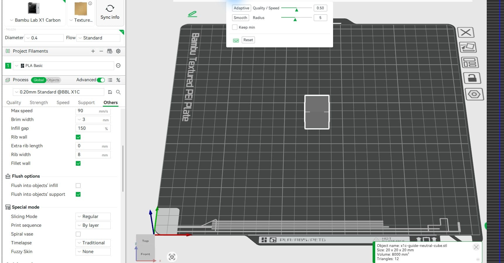The width and height of the screenshot is (504, 263).
Task: Open the process settings list icon
Action: pyautogui.click(x=110, y=80)
